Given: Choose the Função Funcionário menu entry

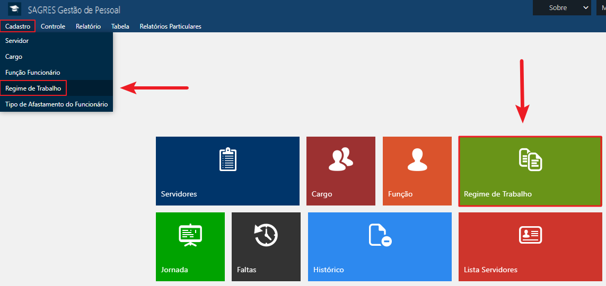Looking at the screenshot, I should click(32, 73).
